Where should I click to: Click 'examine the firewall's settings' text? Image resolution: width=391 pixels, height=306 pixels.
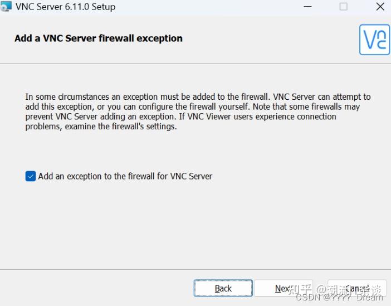[x=121, y=127]
